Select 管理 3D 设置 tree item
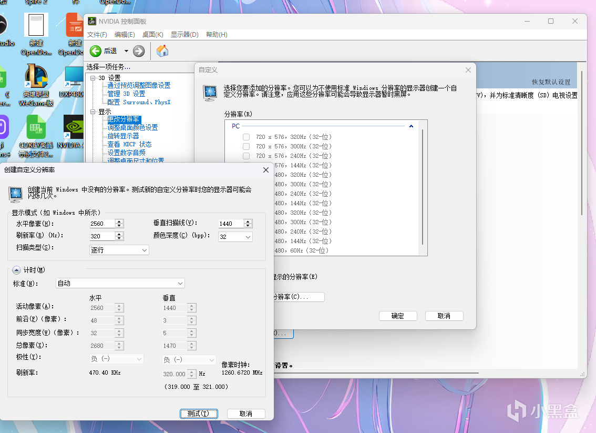Screen dimensions: 596x433 (x=126, y=94)
